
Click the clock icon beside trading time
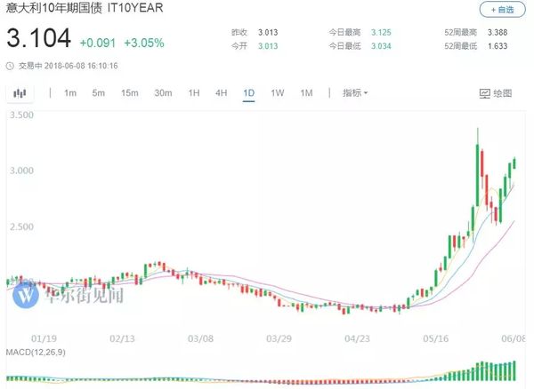(x=9, y=65)
